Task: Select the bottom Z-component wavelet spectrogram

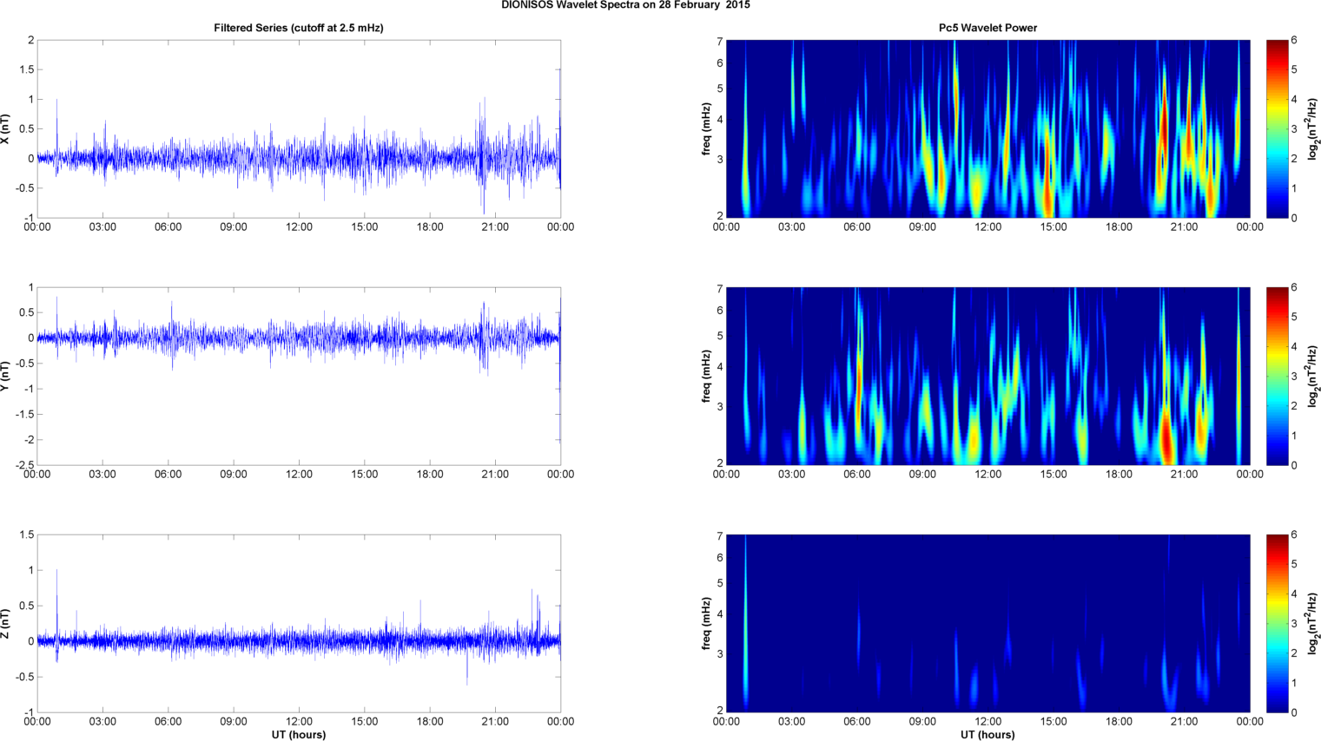Action: click(987, 623)
